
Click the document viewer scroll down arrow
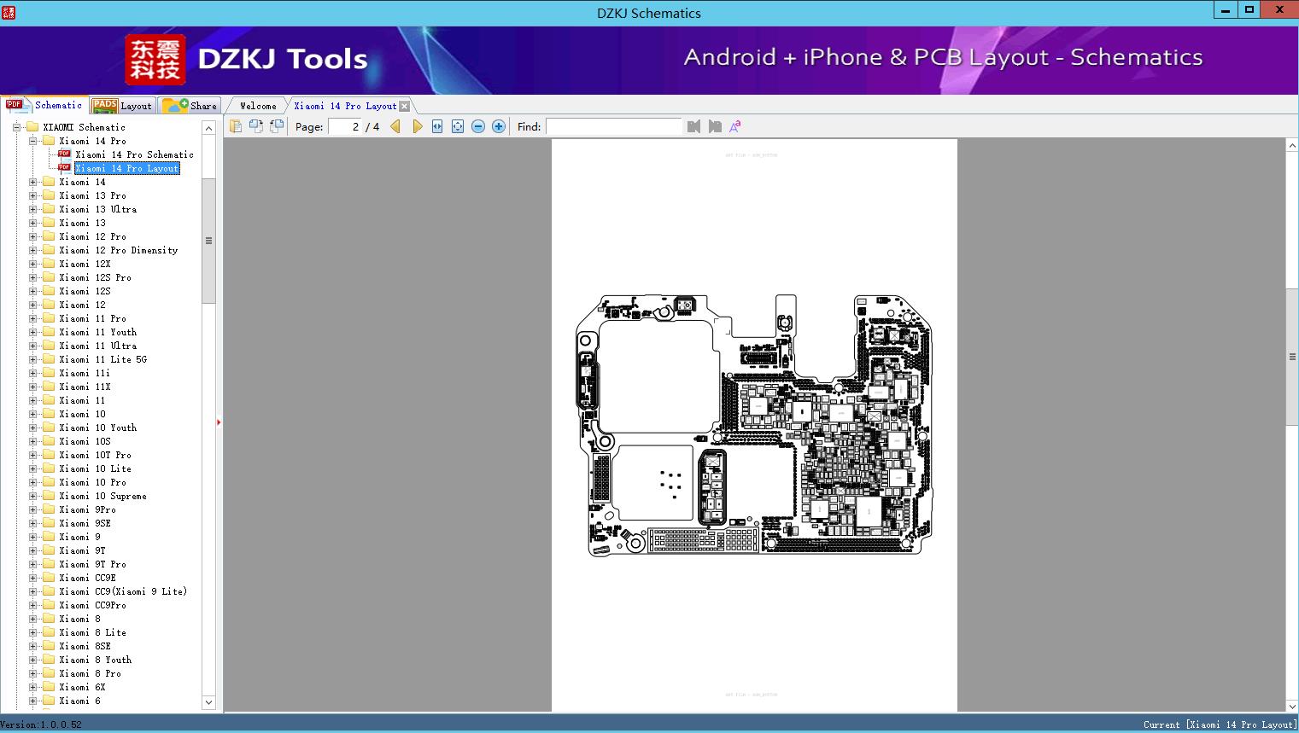click(x=1292, y=706)
